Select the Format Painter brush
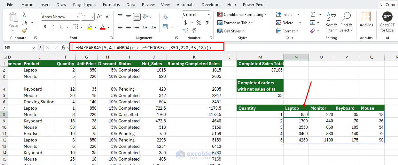 24,31
